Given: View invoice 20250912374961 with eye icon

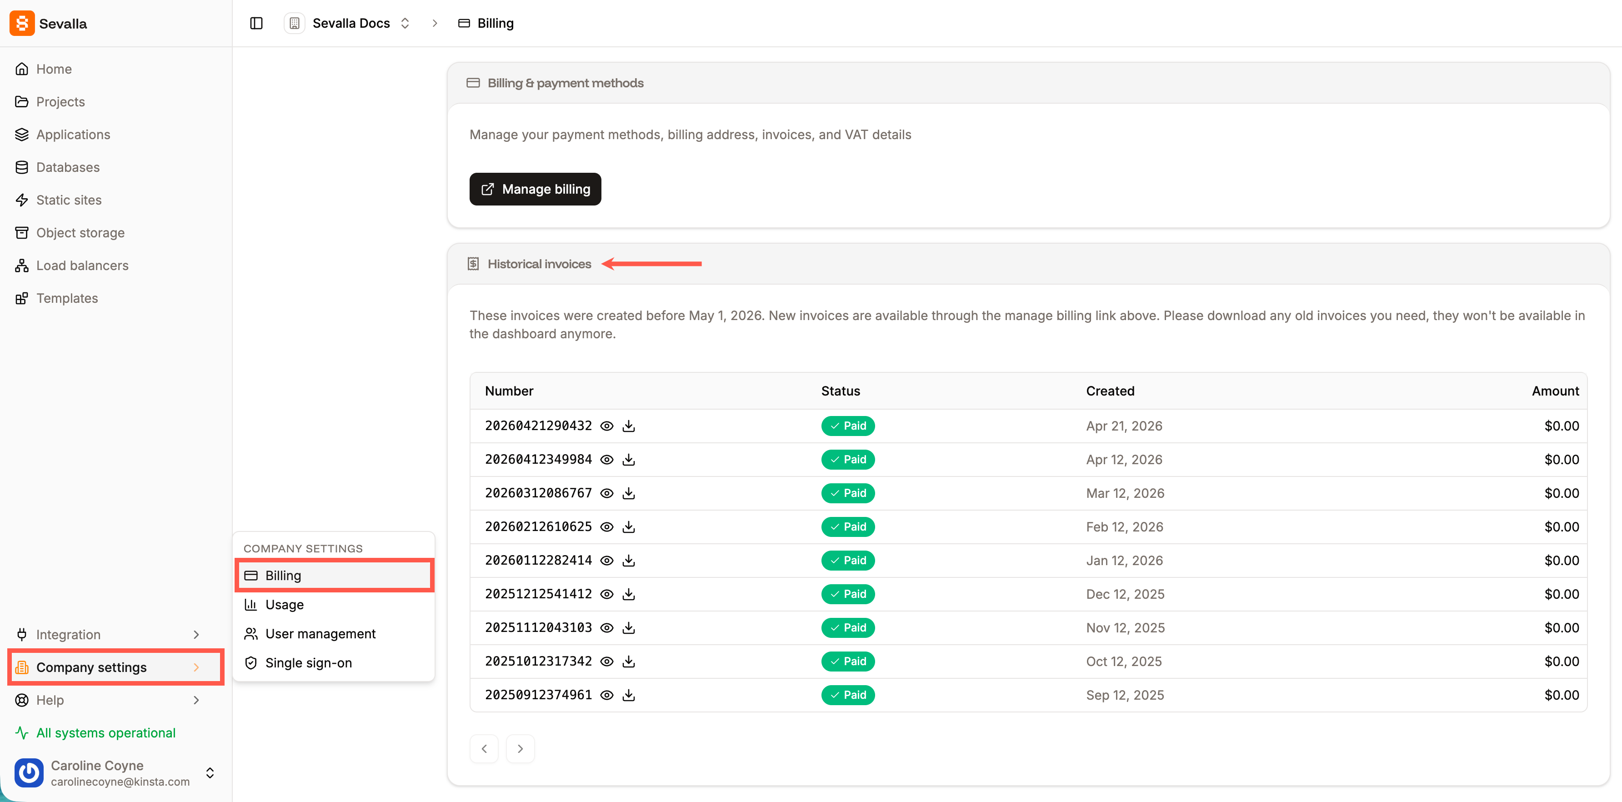Looking at the screenshot, I should (606, 695).
